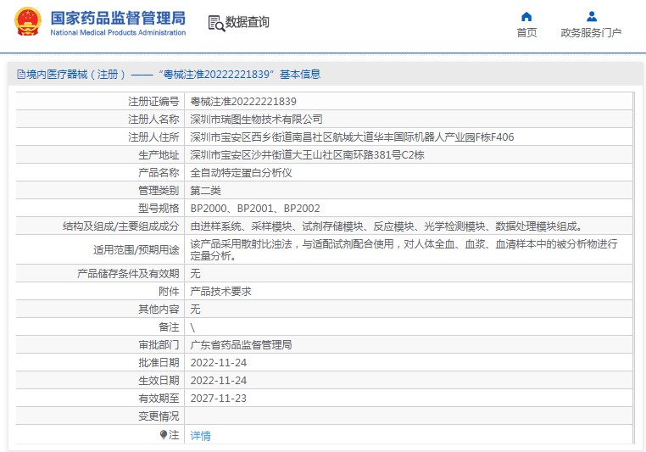The width and height of the screenshot is (646, 452).
Task: Select production address 南环路381号C2栋
Action: coord(308,155)
